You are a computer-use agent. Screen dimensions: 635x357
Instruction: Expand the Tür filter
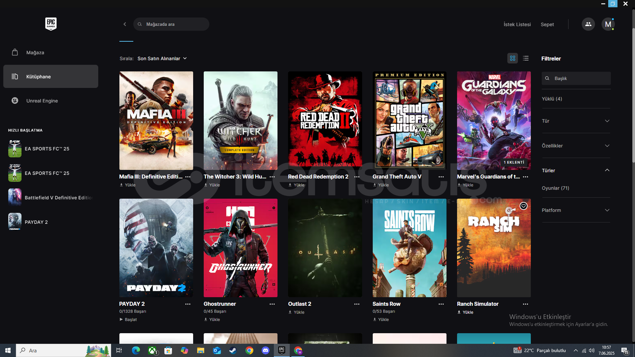pyautogui.click(x=576, y=121)
